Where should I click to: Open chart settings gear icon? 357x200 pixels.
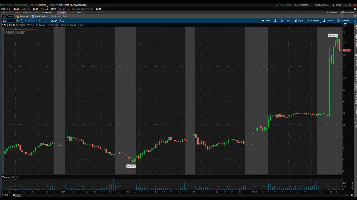[282, 21]
